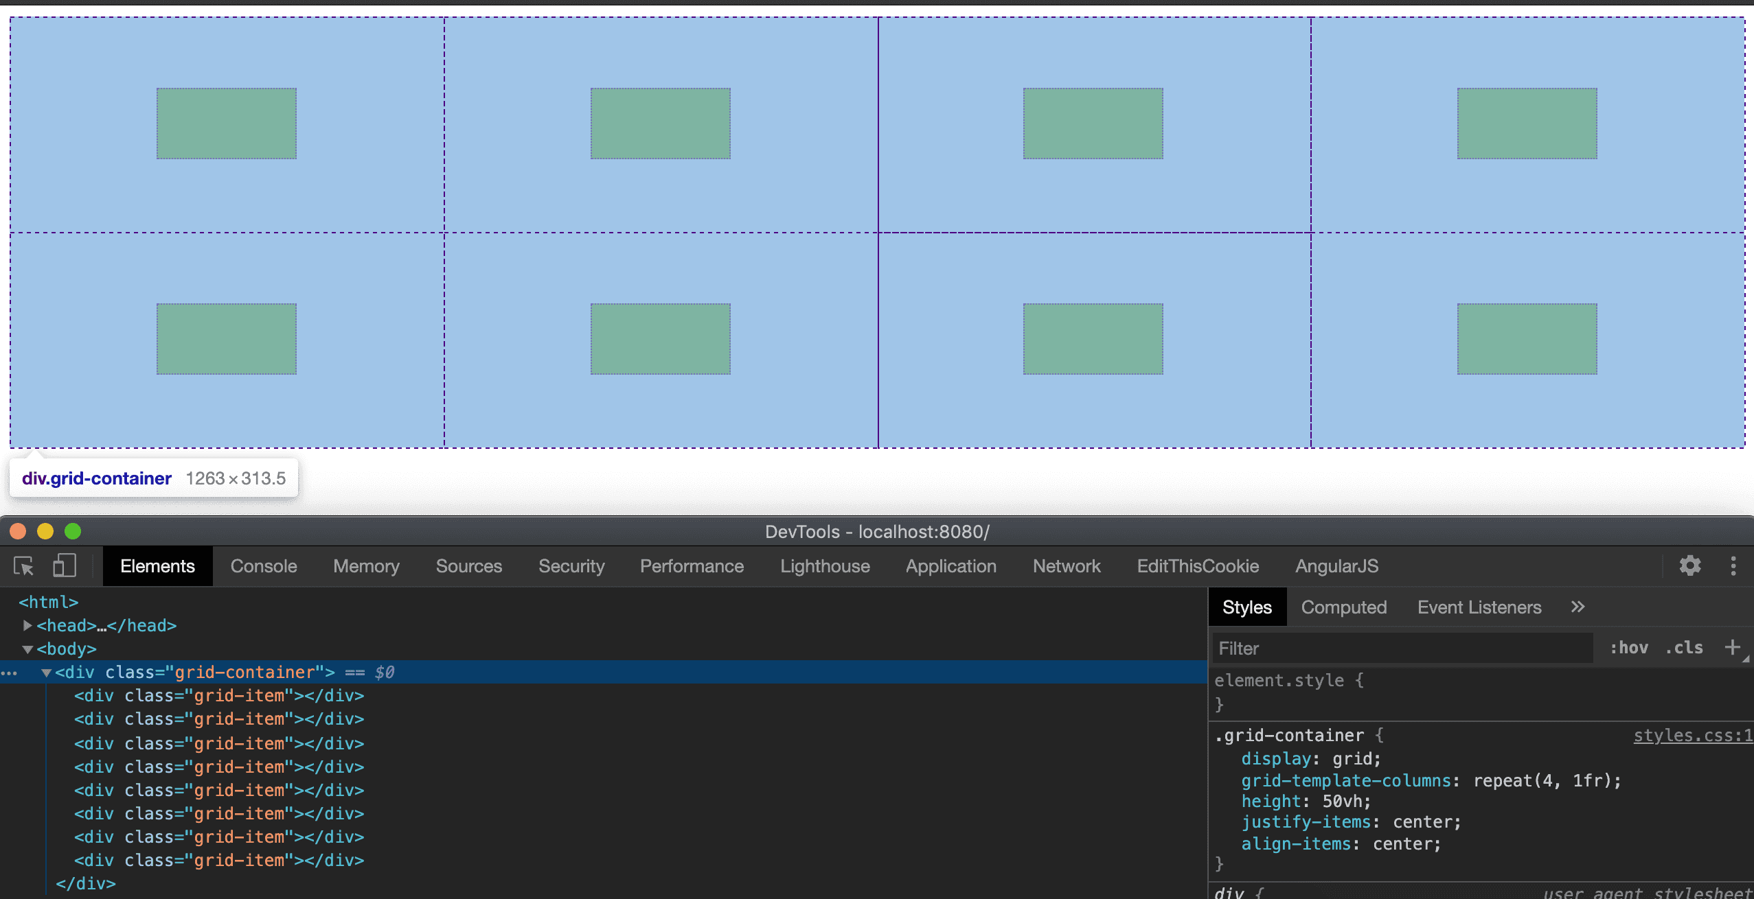
Task: Open DevTools settings gear
Action: pos(1689,566)
